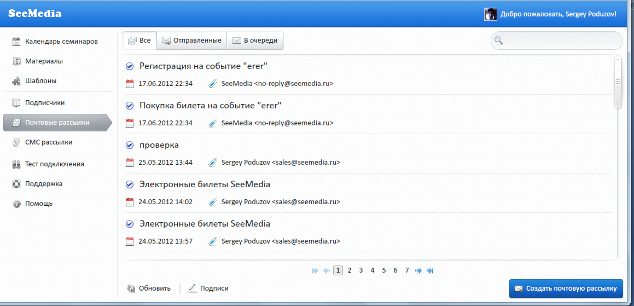Screen dimensions: 634x306
Task: Go to page 3
Action: (x=361, y=270)
